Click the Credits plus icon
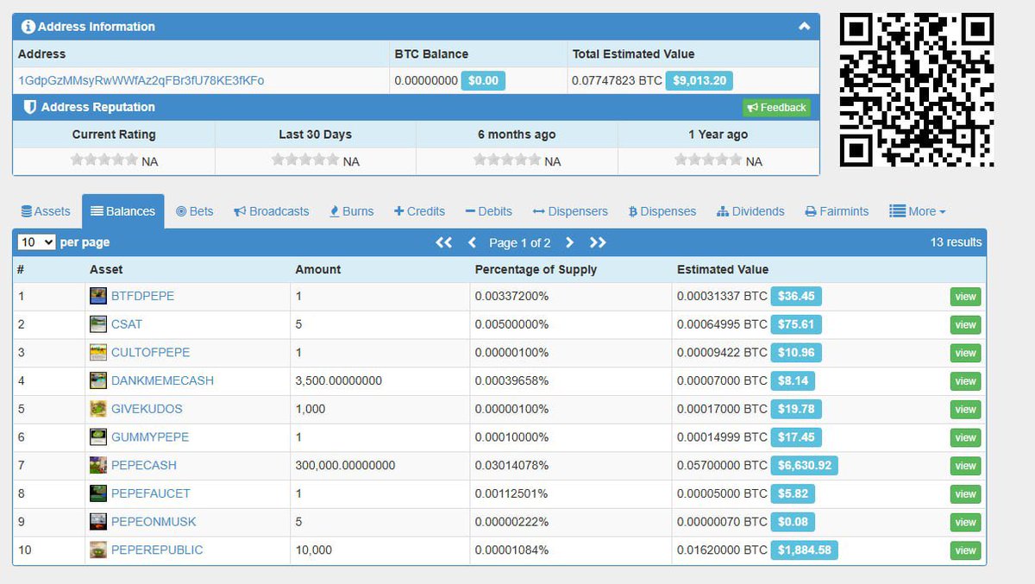Image resolution: width=1035 pixels, height=584 pixels. [x=400, y=210]
